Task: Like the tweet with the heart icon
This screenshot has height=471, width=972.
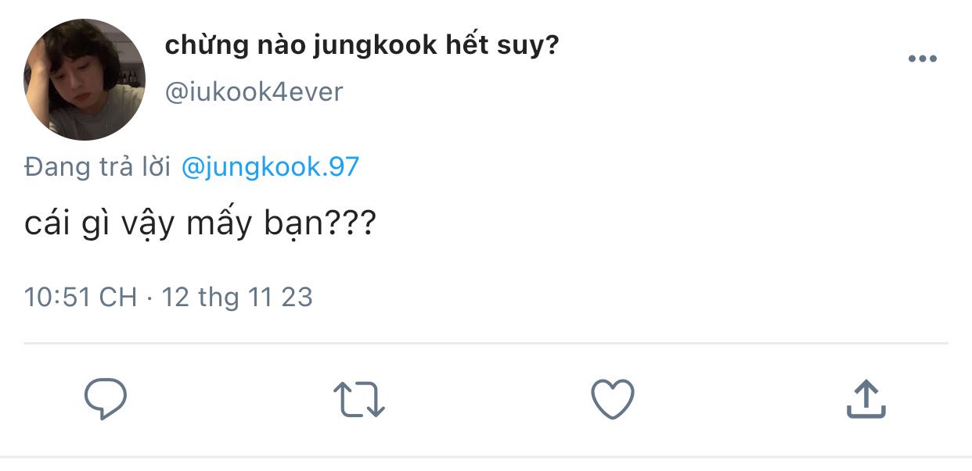Action: point(612,399)
